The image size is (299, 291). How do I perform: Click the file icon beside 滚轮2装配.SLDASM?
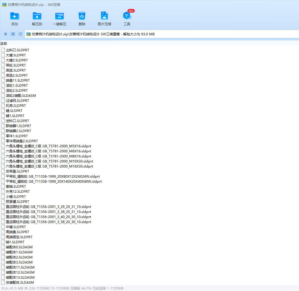tap(3, 95)
